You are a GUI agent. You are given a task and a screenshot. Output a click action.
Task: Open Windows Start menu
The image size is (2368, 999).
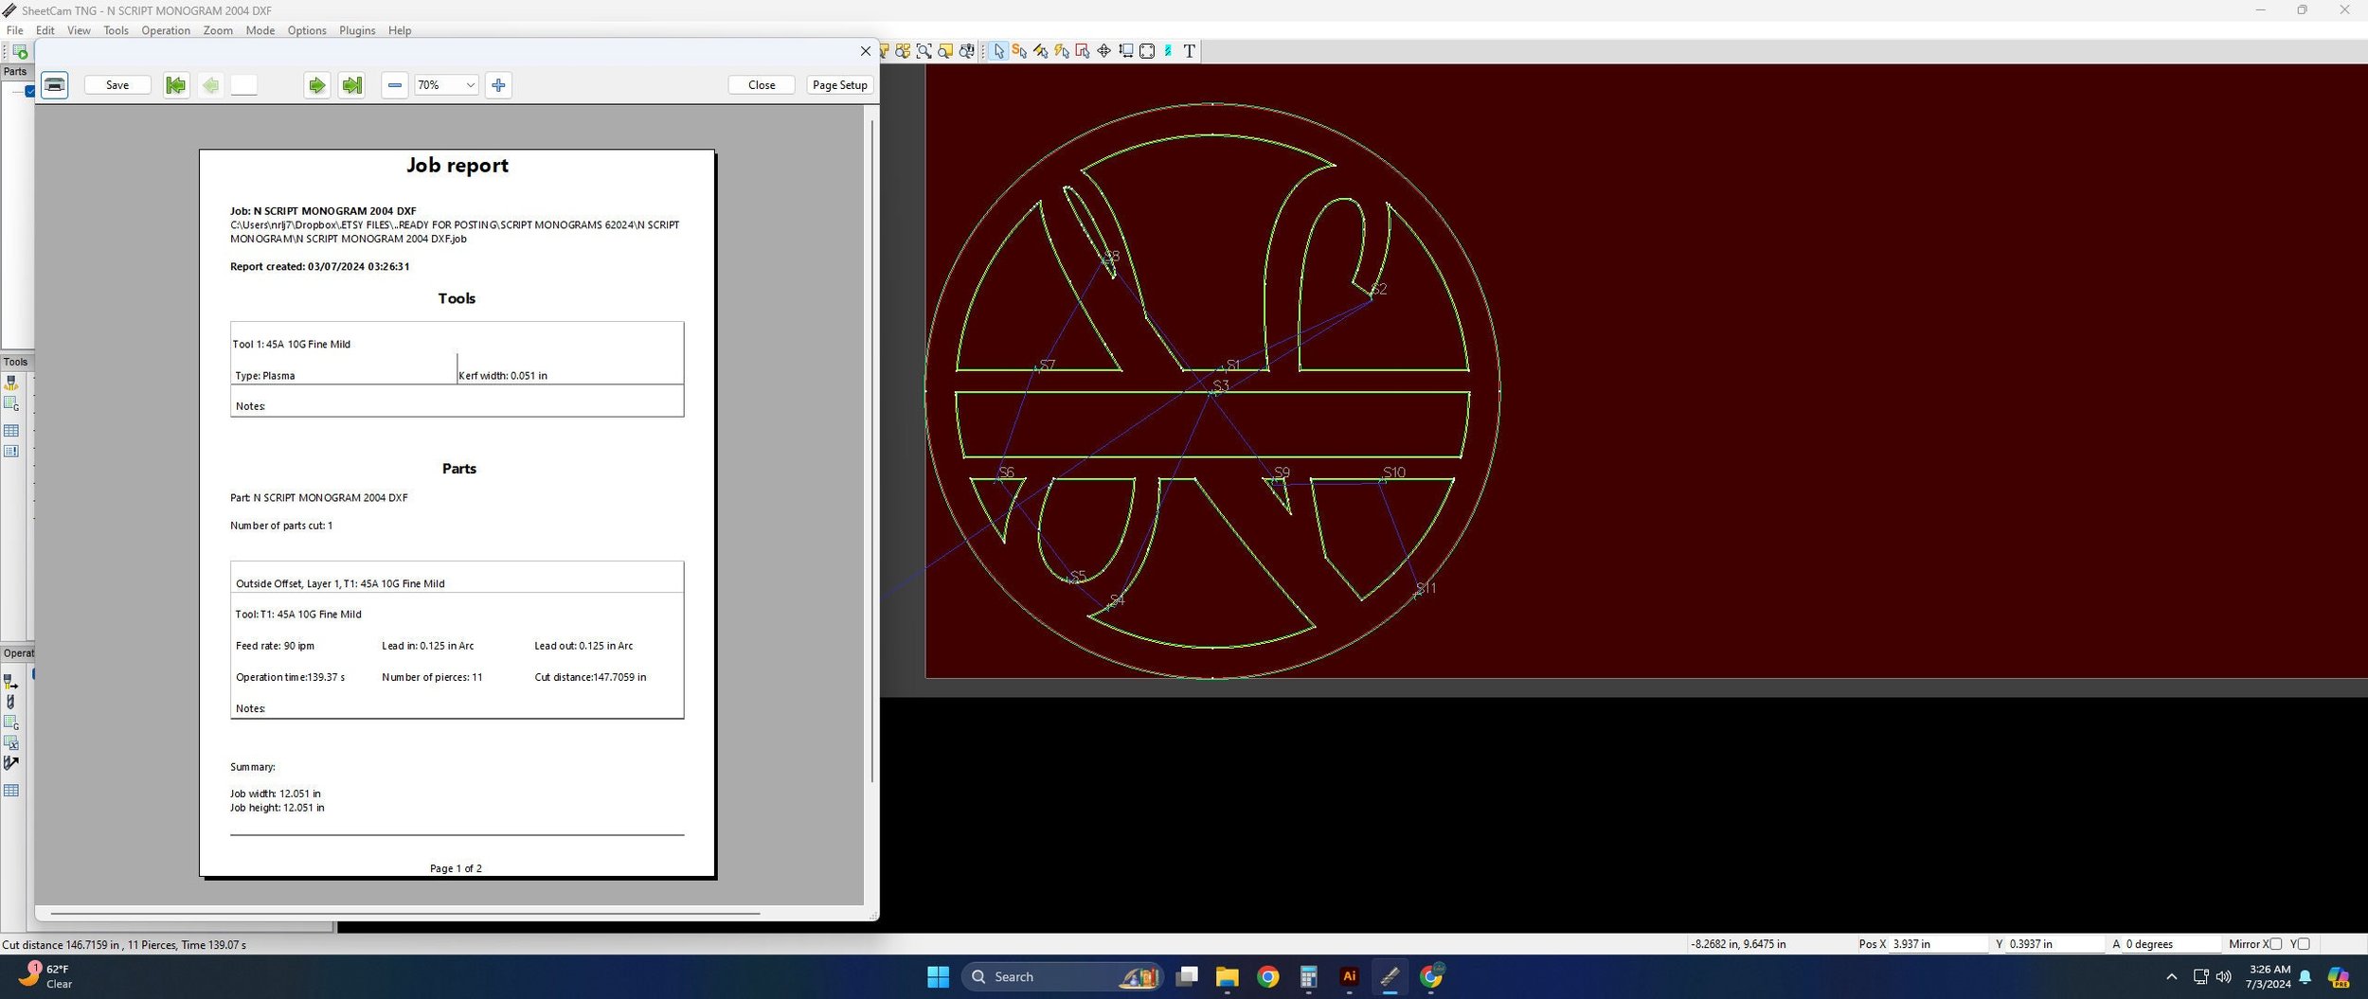tap(938, 976)
